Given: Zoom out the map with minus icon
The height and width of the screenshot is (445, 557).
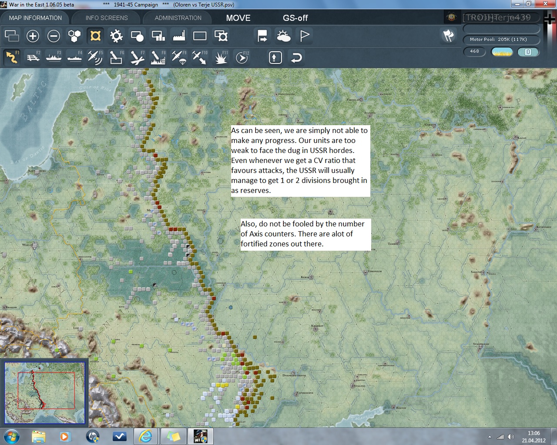Looking at the screenshot, I should [x=54, y=36].
